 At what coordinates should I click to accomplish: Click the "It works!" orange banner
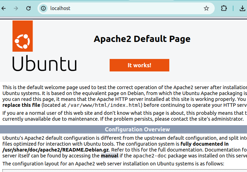tap(139, 65)
